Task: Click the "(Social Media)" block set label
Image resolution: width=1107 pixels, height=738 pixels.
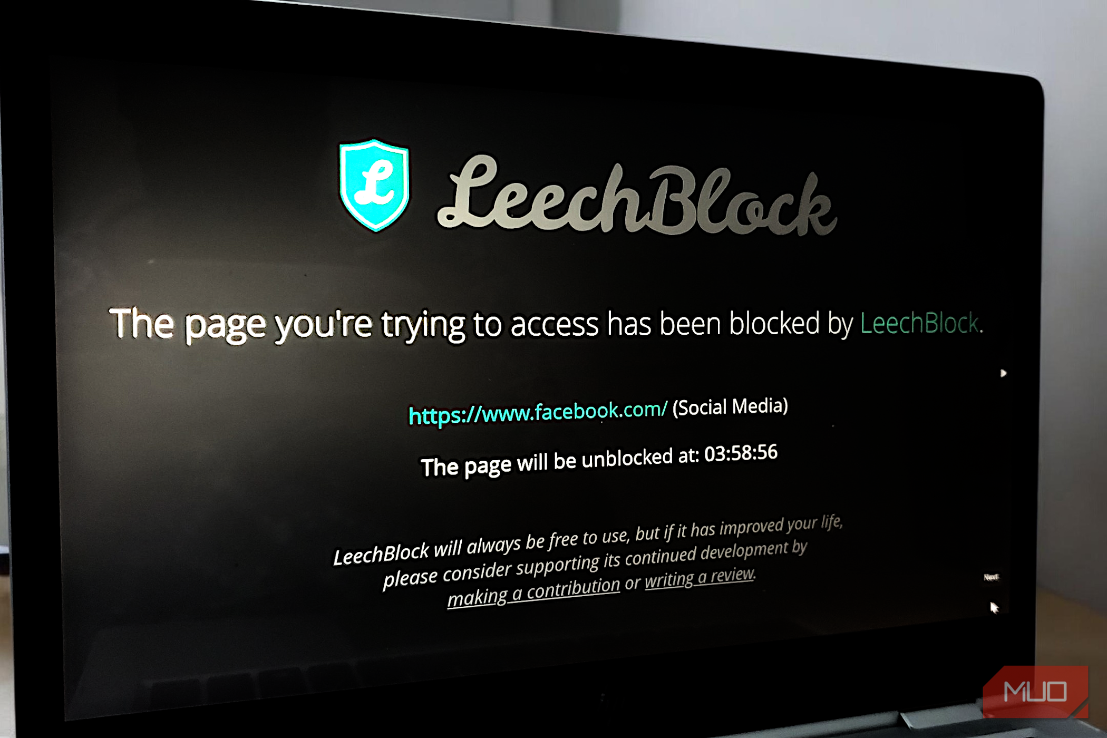Action: pyautogui.click(x=730, y=407)
